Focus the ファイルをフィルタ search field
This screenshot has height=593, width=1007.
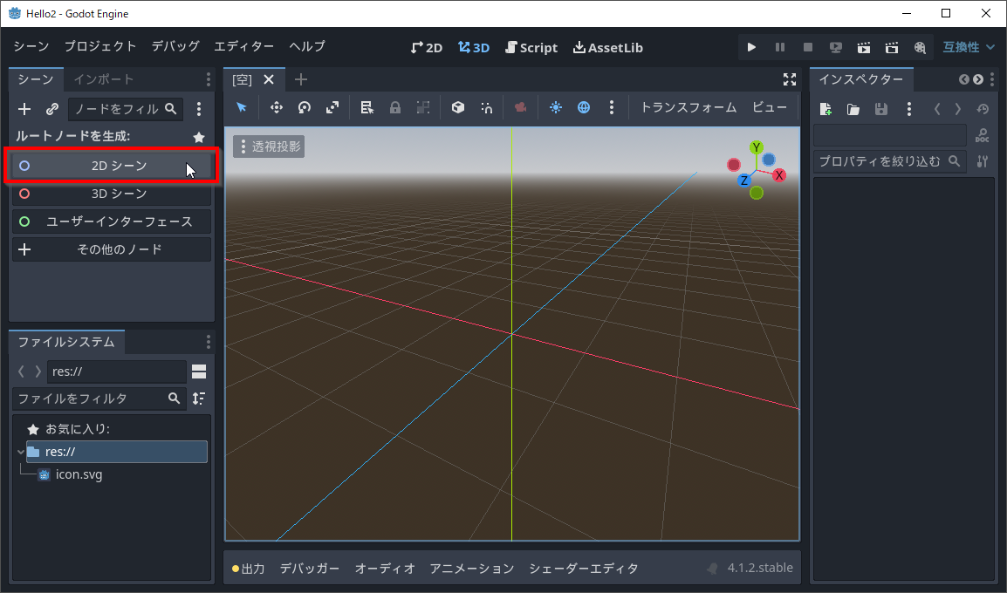point(99,399)
